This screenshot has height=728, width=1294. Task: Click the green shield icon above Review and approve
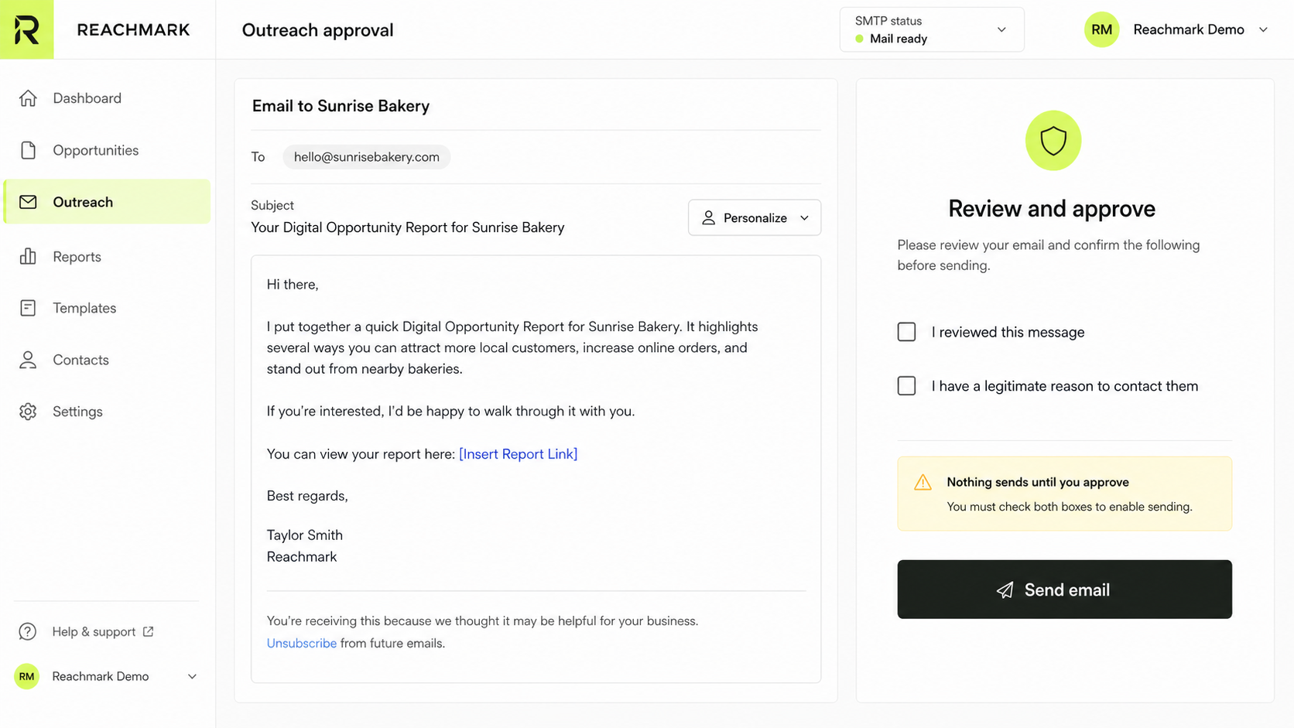[x=1053, y=141]
